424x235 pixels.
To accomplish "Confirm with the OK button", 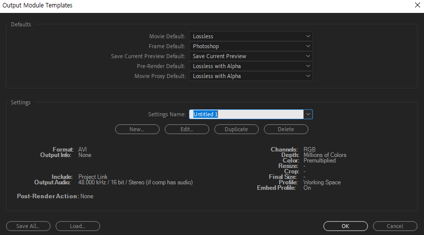I will click(345, 226).
